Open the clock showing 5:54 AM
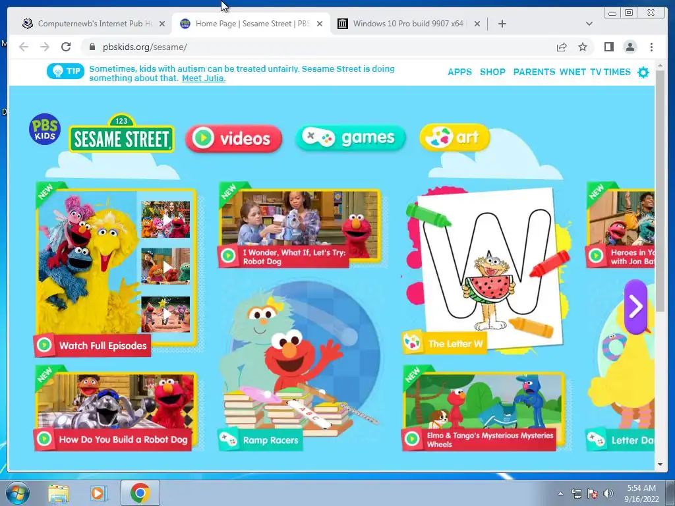675x506 pixels. point(641,493)
